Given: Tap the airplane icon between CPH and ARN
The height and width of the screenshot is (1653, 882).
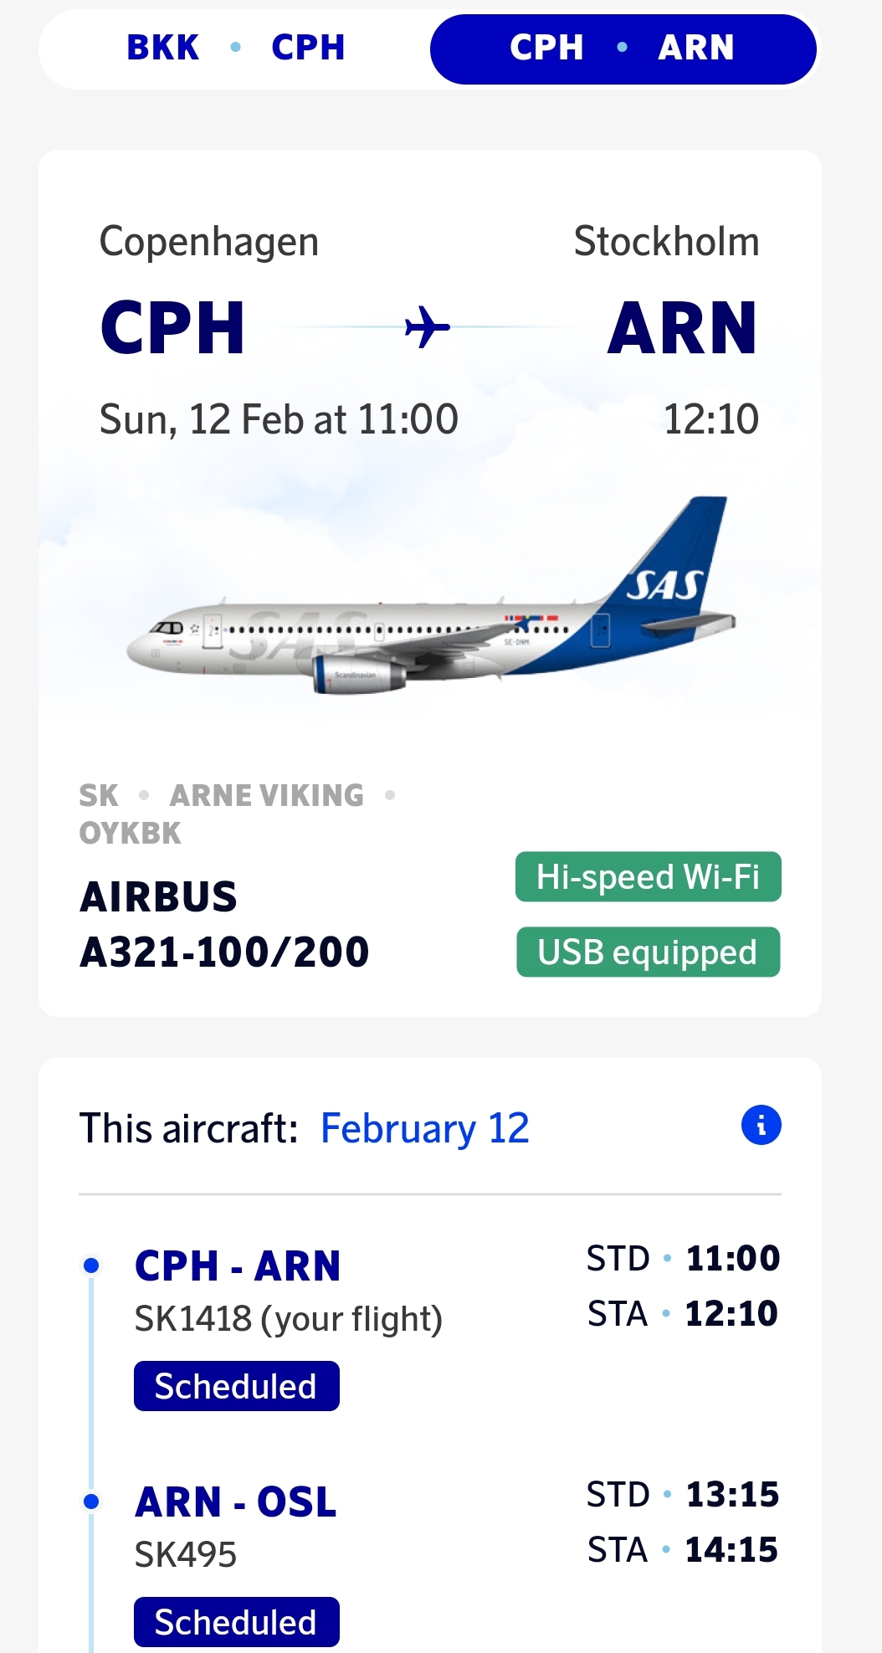Looking at the screenshot, I should 427,326.
